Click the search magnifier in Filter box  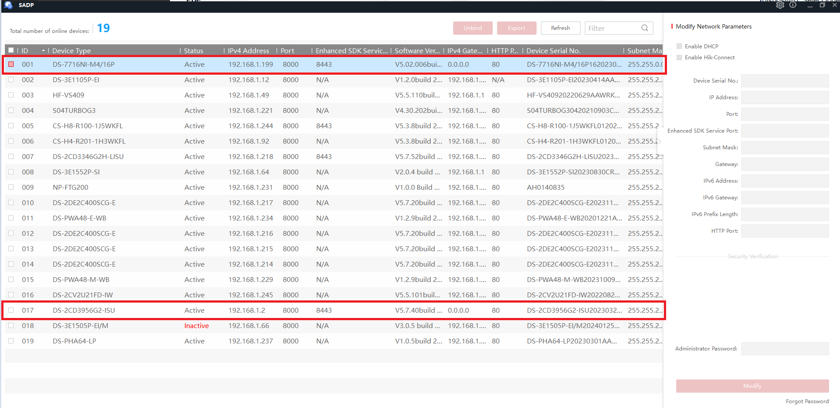pos(645,28)
